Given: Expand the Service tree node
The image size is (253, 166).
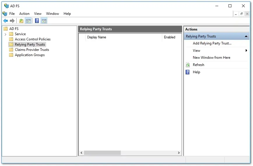Looking at the screenshot, I should [x=6, y=34].
